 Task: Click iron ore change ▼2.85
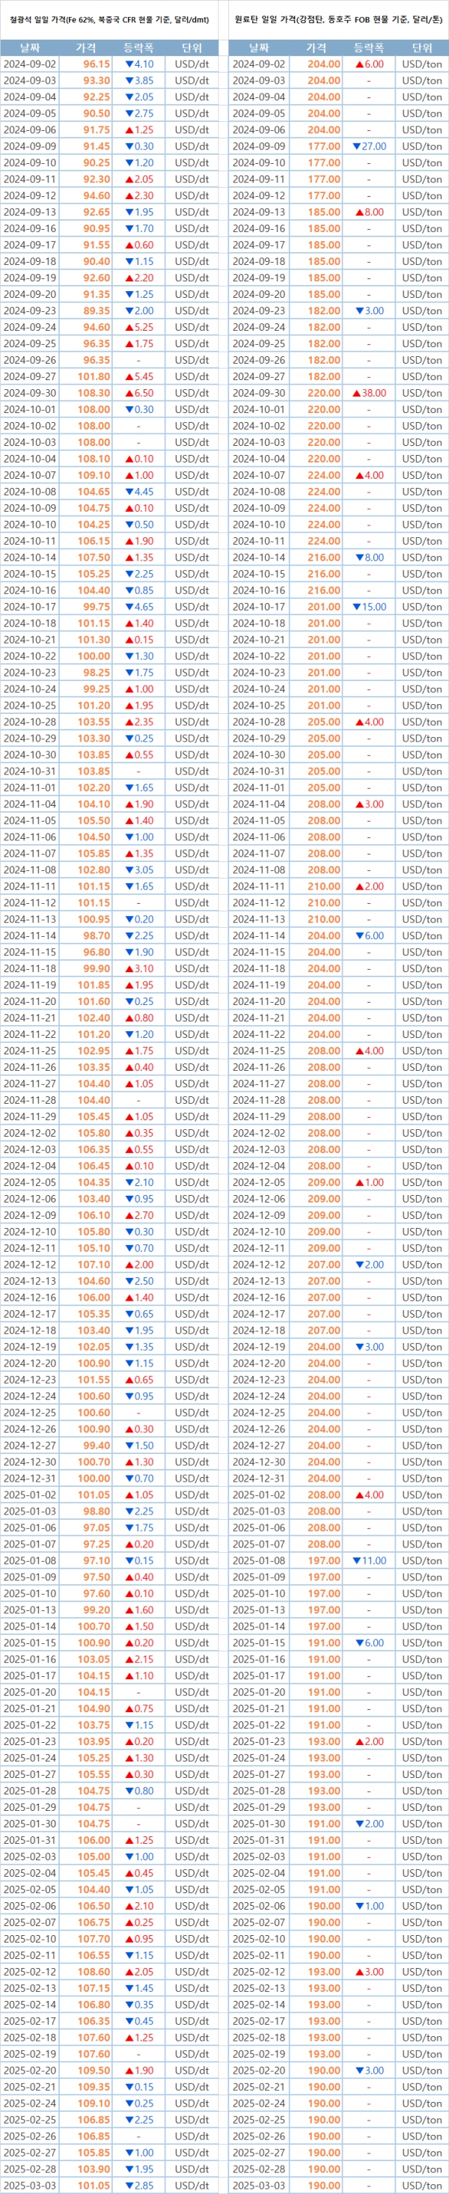pyautogui.click(x=139, y=2186)
